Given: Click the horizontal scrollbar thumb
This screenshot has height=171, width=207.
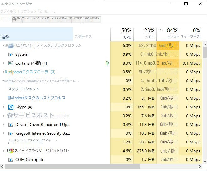Looking at the screenshot, I should [72, 167].
